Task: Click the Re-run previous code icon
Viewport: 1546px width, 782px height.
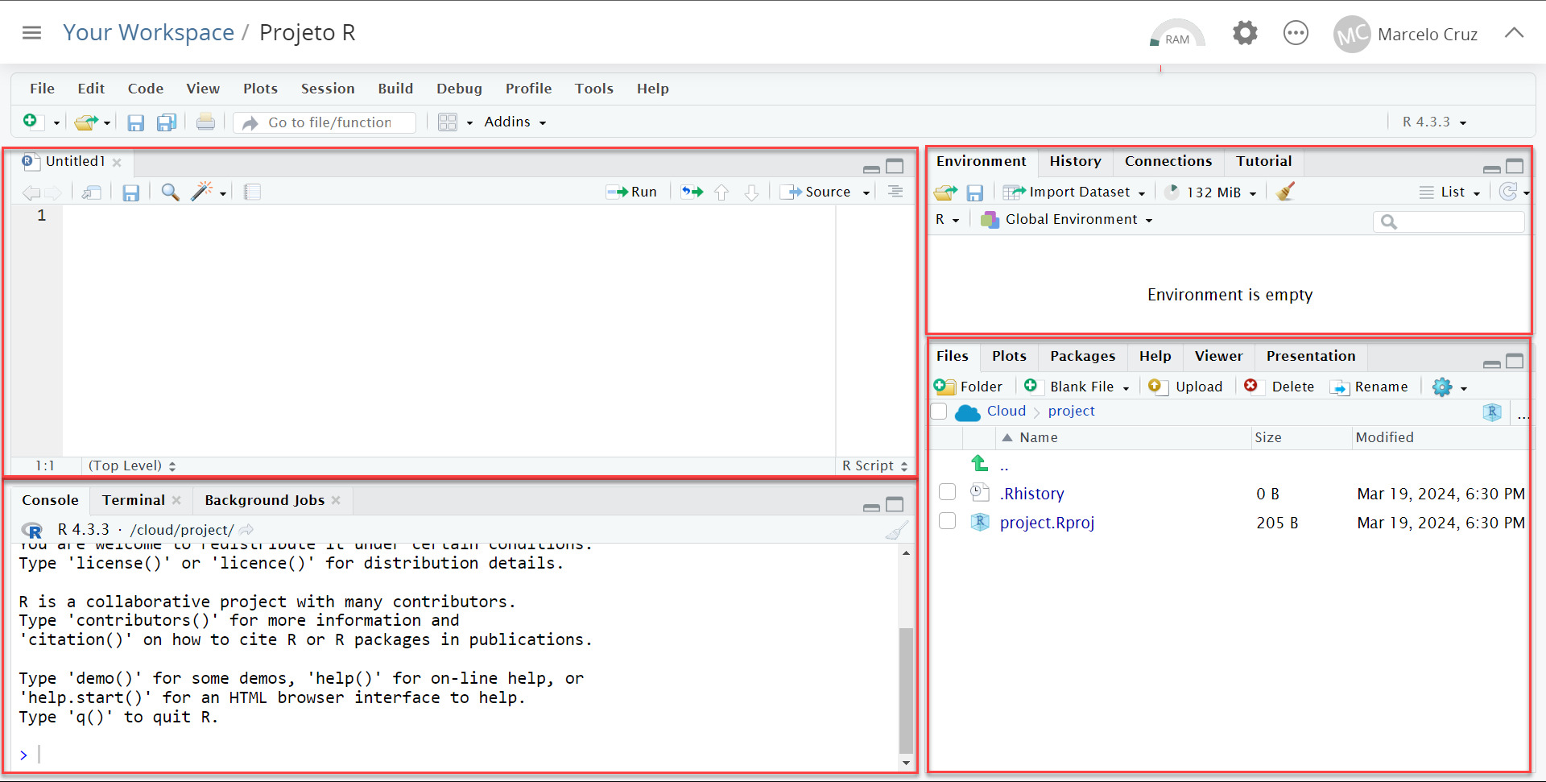Action: [x=692, y=192]
